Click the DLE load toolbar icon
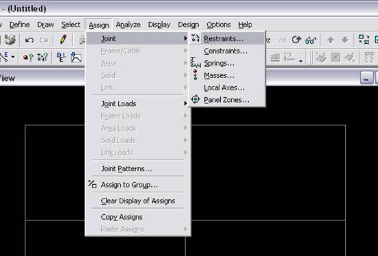This screenshot has width=378, height=256. click(x=62, y=57)
